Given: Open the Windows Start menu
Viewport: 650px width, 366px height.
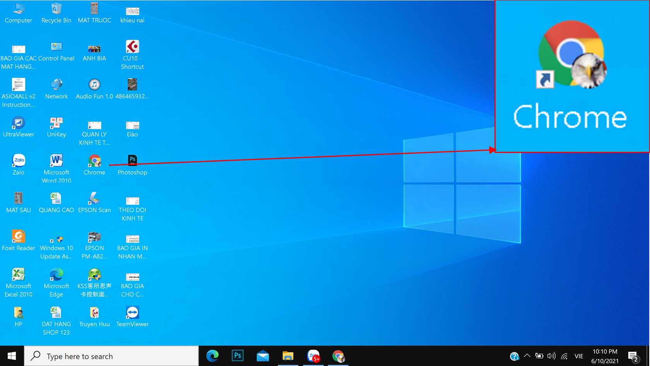Looking at the screenshot, I should (x=12, y=356).
